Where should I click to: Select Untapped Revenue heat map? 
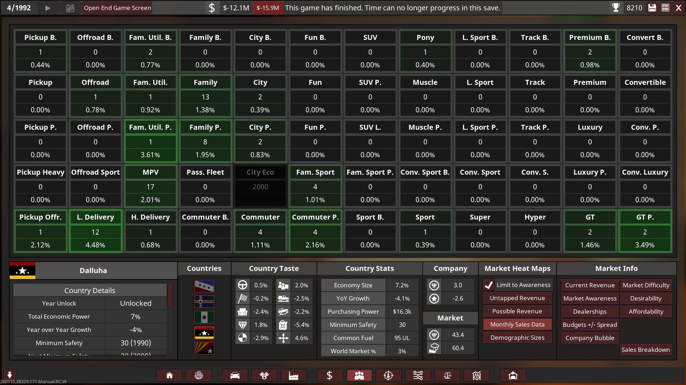[x=517, y=298]
